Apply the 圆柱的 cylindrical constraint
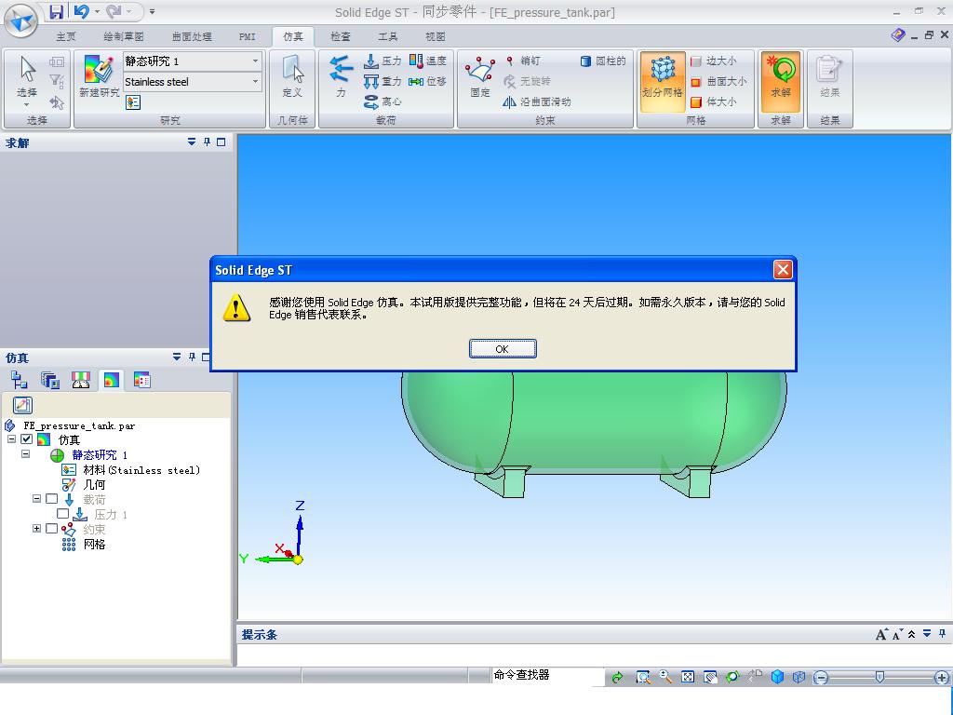 603,61
